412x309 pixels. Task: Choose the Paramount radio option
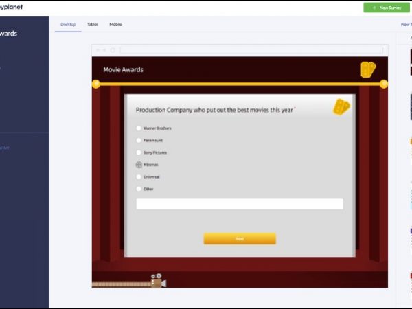pos(139,140)
